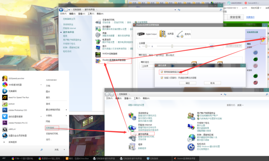Open the File menu in Hardware and Sound window
This screenshot has height=161, width=269.
[63, 14]
